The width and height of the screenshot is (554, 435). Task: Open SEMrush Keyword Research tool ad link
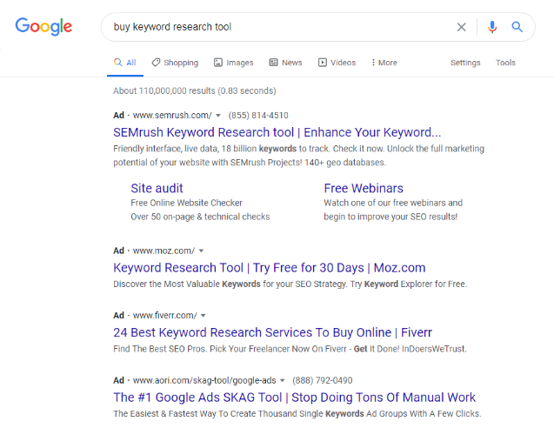[277, 132]
